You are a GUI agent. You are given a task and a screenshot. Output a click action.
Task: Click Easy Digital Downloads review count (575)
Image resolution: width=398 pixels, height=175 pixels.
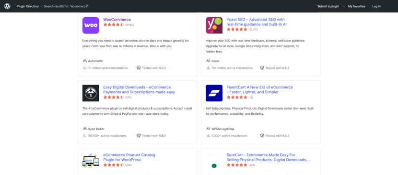coord(128,98)
